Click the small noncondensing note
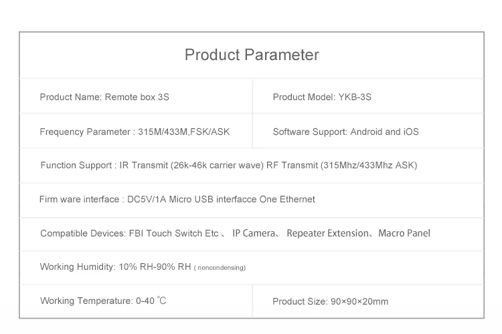Viewport: 502px width, 334px height. pyautogui.click(x=220, y=268)
